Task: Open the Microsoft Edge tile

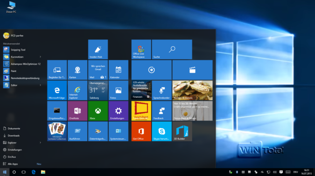Action: 57,90
